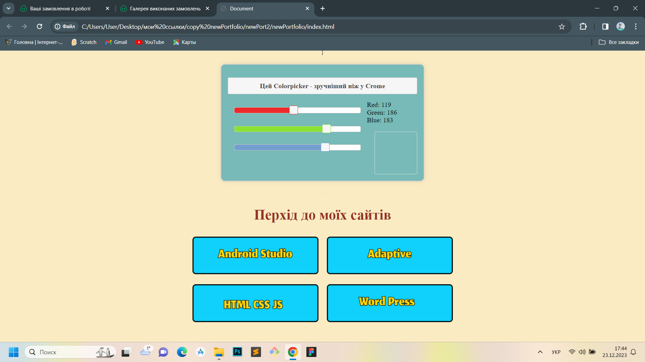Screen dimensions: 645x362
Task: Open the Chrome profile avatar
Action: [620, 26]
